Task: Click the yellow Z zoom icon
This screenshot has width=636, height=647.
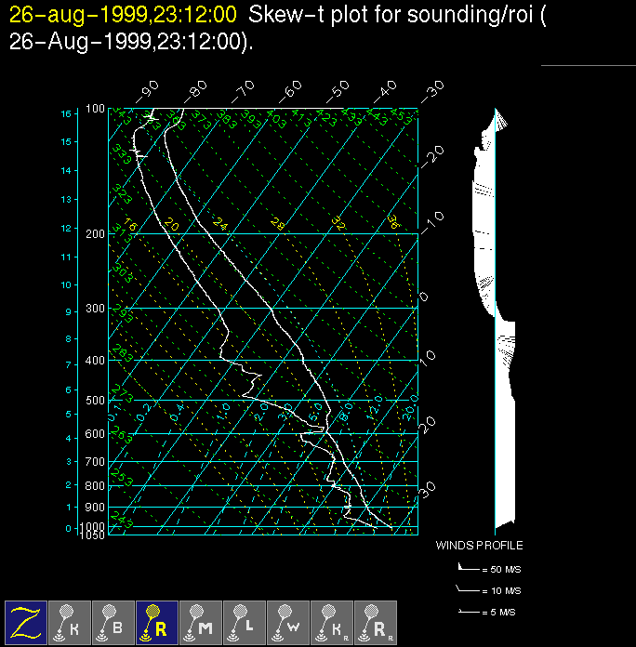Action: click(x=26, y=621)
